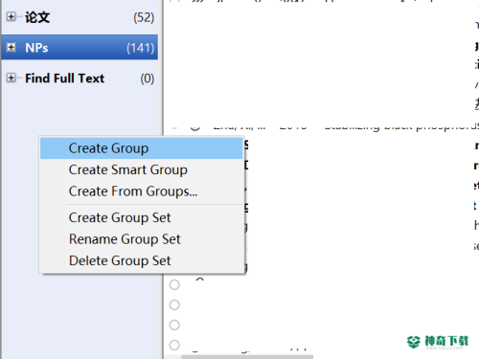Expand the Find Full Text group set
The image size is (479, 359).
pyautogui.click(x=11, y=78)
